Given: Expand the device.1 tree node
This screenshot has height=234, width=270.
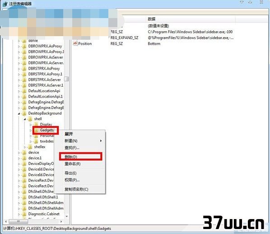Looking at the screenshot, I should [x=19, y=158].
